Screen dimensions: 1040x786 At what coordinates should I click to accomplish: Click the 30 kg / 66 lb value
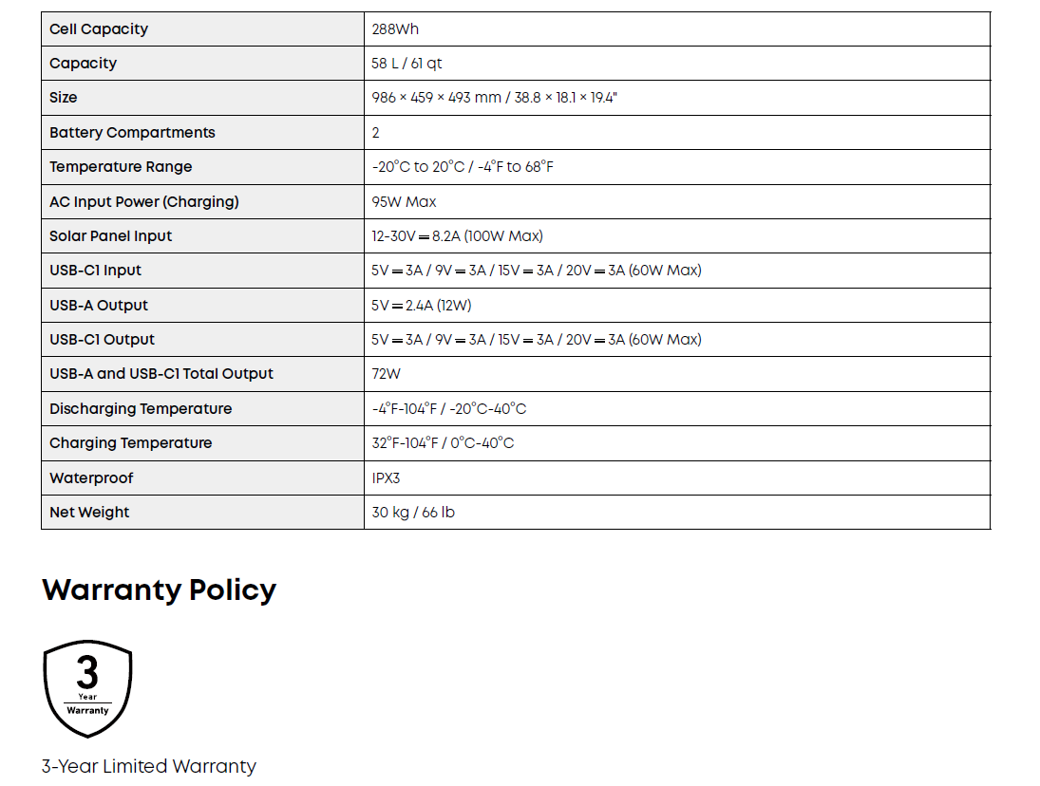pyautogui.click(x=413, y=513)
